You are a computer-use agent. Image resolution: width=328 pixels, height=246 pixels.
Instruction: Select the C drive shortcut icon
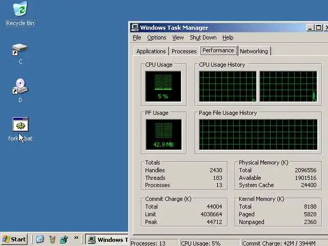[20, 53]
